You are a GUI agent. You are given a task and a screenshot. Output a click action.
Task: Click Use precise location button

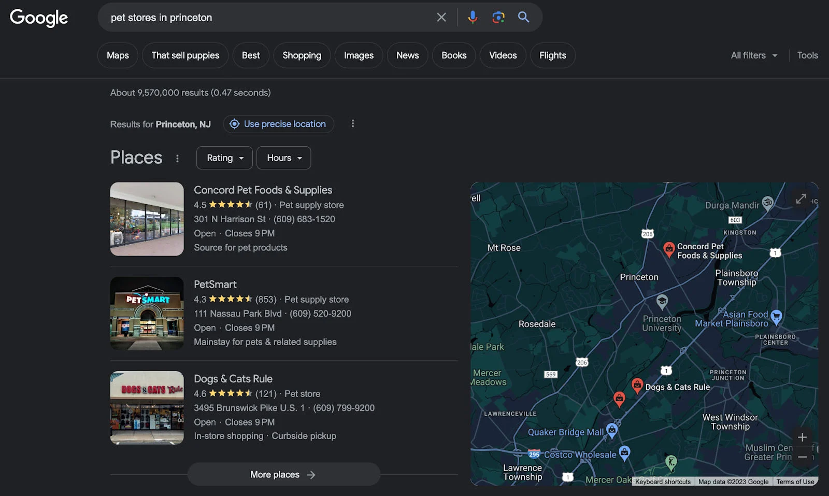pyautogui.click(x=279, y=124)
